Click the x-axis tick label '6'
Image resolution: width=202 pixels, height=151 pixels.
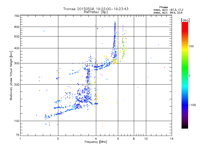[x=118, y=139]
